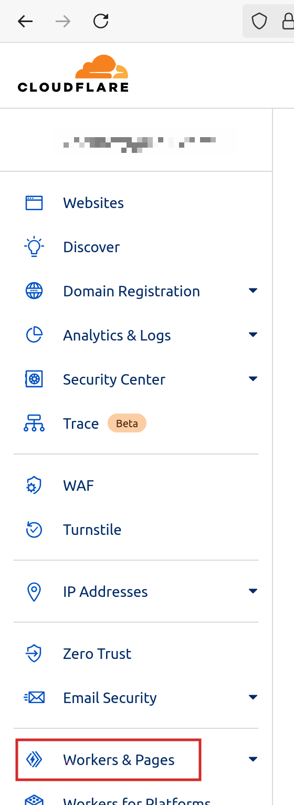Screen dimensions: 294x805
Task: Click the Analytics & Logs pie chart icon
Action: (x=34, y=335)
